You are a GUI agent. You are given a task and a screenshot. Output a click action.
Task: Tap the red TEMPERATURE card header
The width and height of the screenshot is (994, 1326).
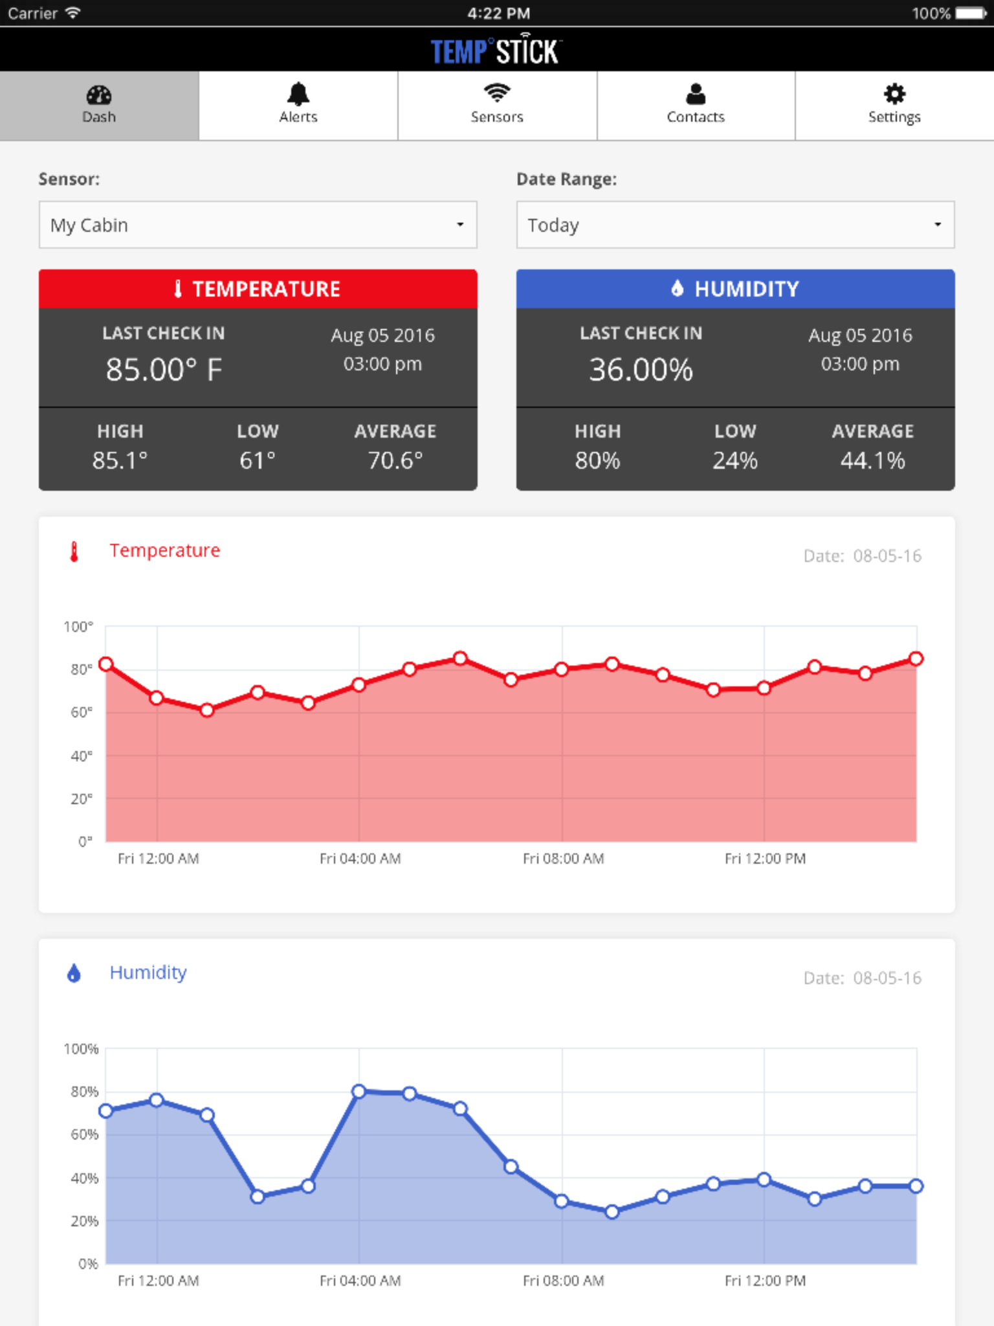[x=258, y=289]
